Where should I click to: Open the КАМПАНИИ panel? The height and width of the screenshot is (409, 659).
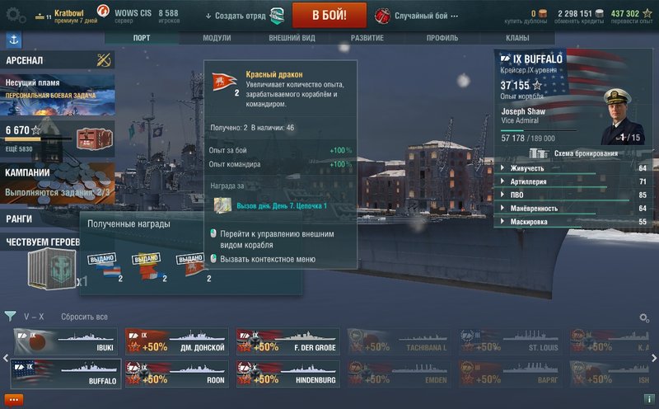[x=58, y=183]
